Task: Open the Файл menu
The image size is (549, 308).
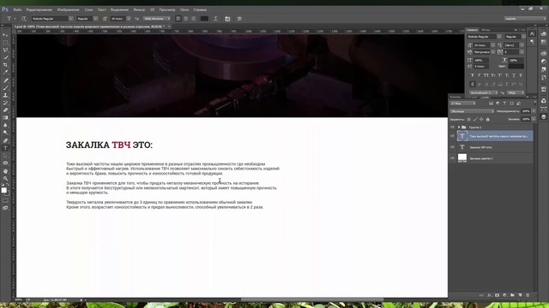Action: click(17, 9)
